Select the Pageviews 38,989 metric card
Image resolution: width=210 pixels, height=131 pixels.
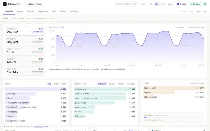tap(25, 41)
